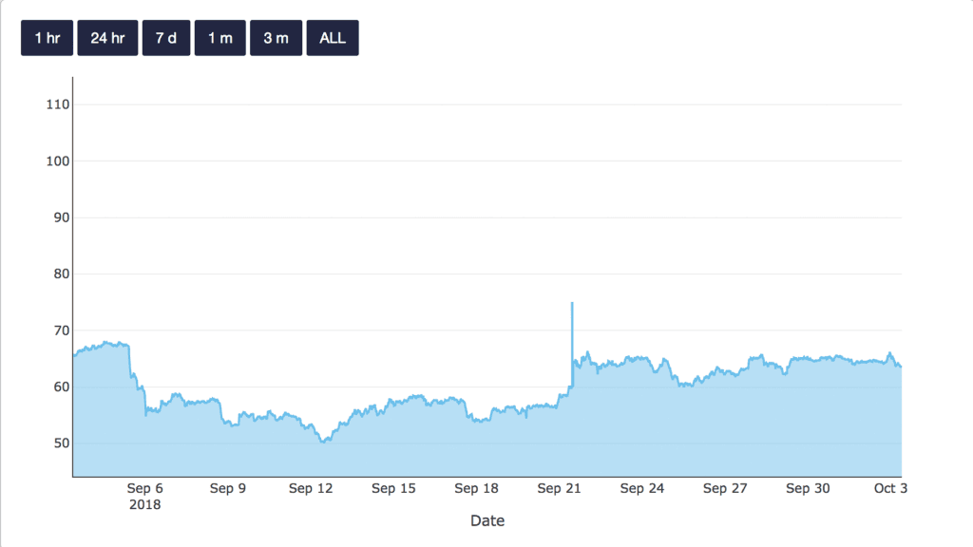
Task: Set the chart to 3 m range
Action: (276, 38)
